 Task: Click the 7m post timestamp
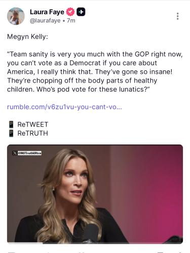click(x=71, y=21)
